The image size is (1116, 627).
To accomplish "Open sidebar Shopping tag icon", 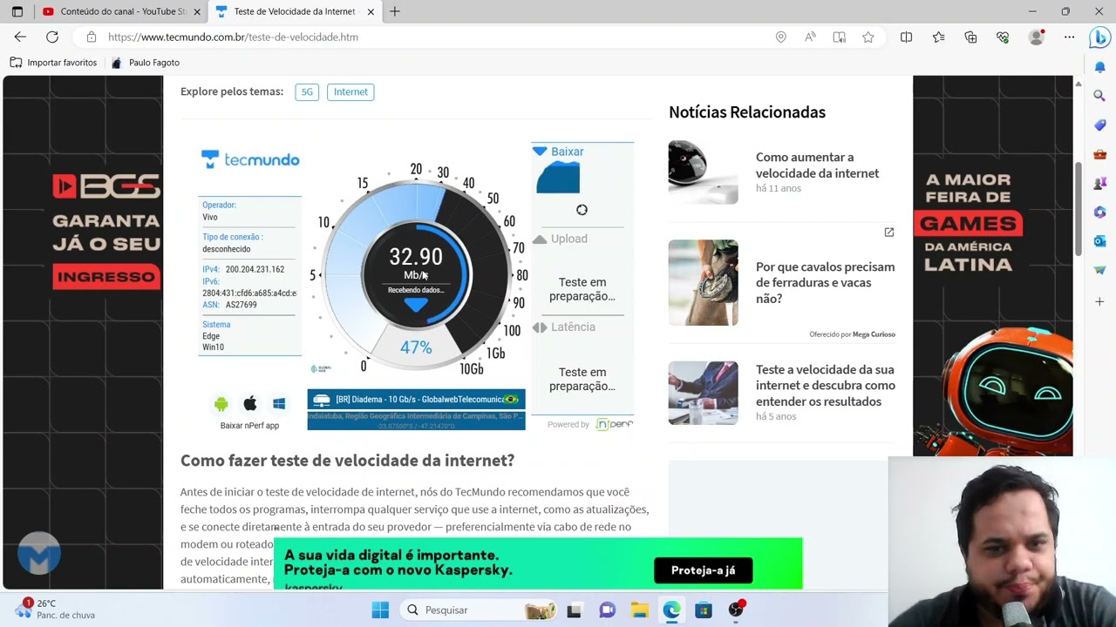I will 1099,125.
